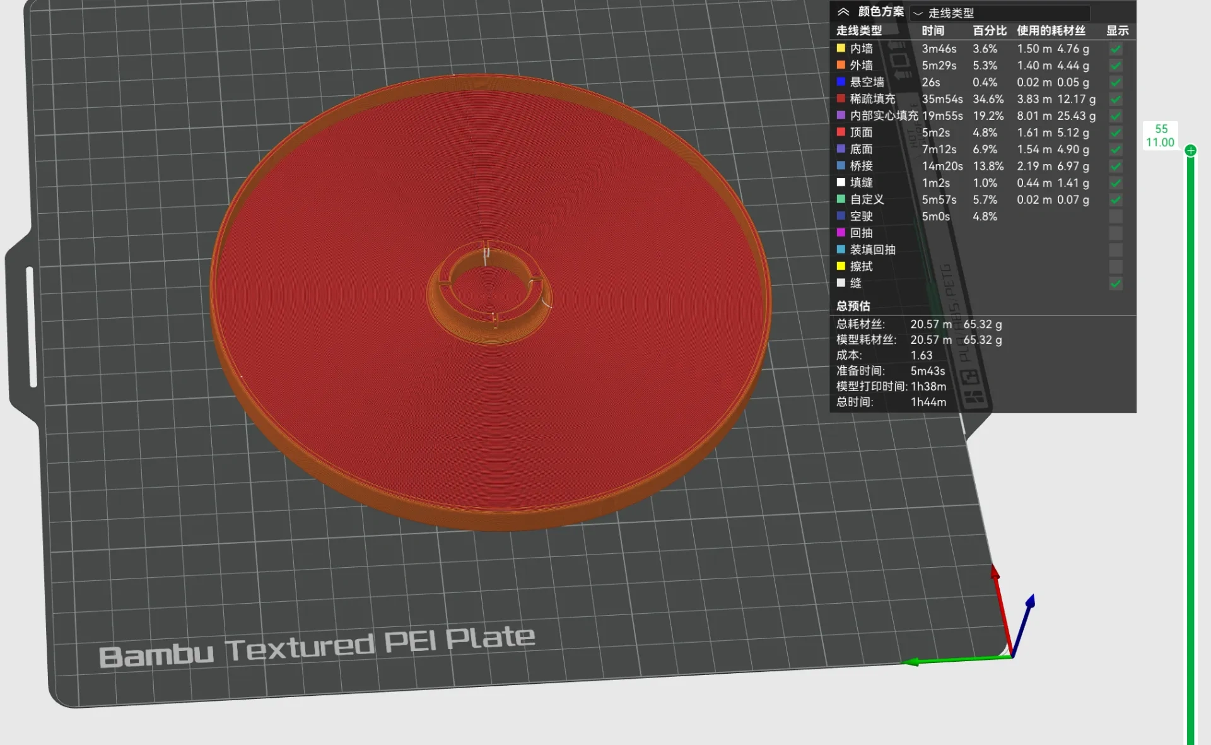Toggle visibility of 稀疏填充 sparse infill
The image size is (1211, 745).
point(1115,99)
